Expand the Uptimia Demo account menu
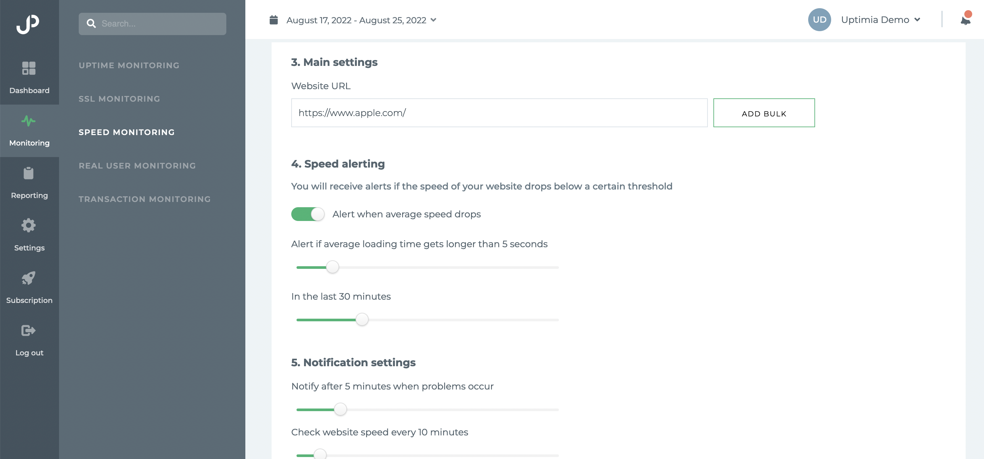 [x=917, y=19]
